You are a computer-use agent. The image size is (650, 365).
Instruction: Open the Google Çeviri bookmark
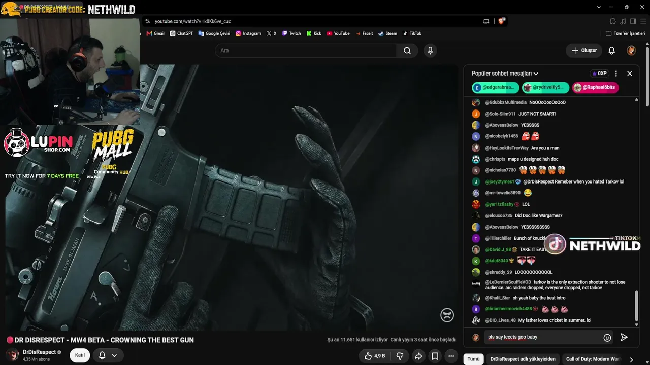point(214,33)
